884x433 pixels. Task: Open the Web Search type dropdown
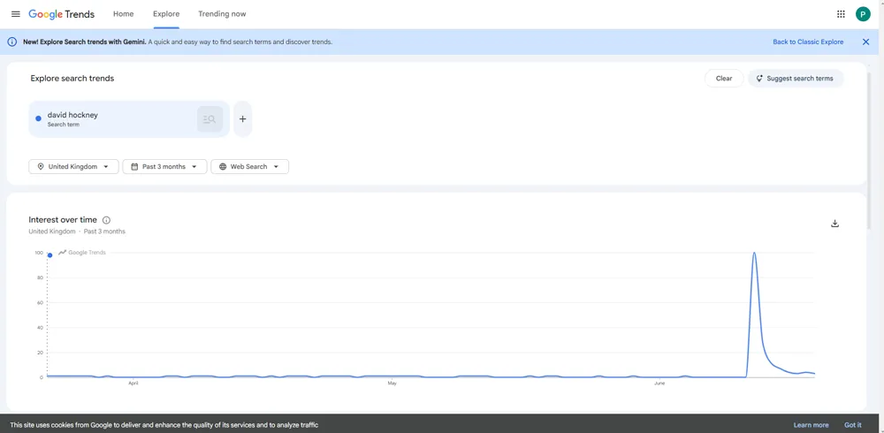[250, 166]
